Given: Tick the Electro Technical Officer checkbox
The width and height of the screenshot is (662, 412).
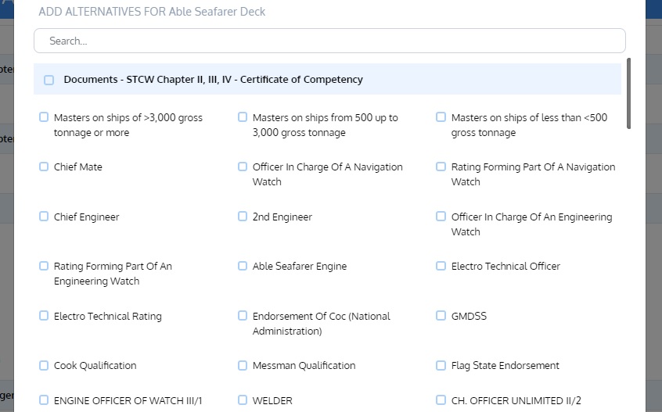Looking at the screenshot, I should pos(441,266).
